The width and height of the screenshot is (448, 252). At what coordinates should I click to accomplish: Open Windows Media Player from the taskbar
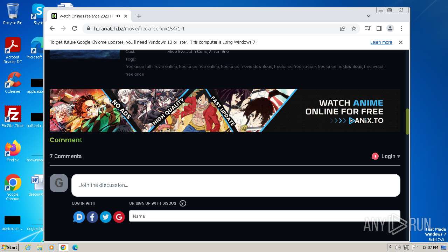coord(51,247)
